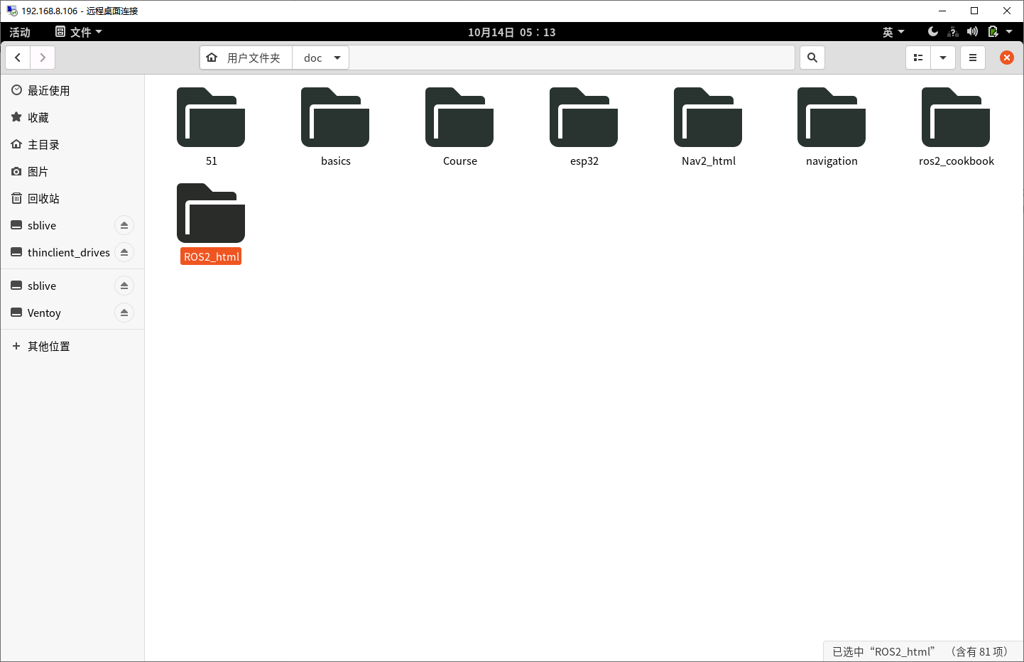
Task: Open 回收站 trash in sidebar
Action: click(72, 198)
